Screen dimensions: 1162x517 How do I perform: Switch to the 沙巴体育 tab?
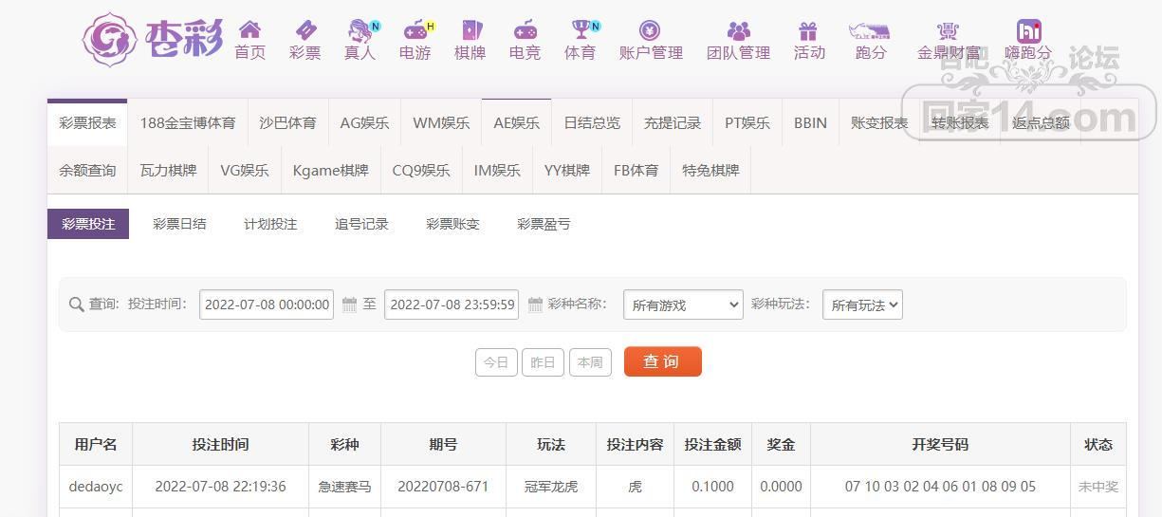click(x=288, y=123)
